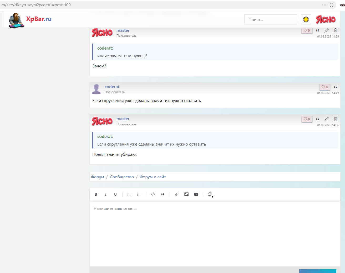
Task: Like coderat's post with the heart button
Action: coord(325,87)
